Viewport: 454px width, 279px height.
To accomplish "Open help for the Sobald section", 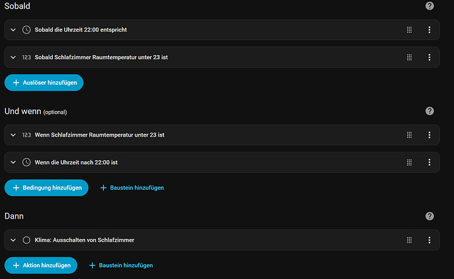I will (x=430, y=6).
